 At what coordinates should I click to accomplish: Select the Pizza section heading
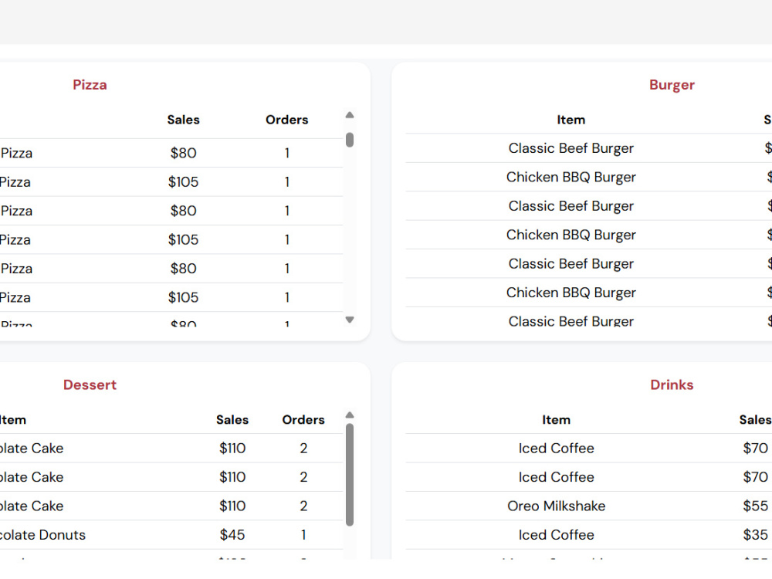click(90, 85)
